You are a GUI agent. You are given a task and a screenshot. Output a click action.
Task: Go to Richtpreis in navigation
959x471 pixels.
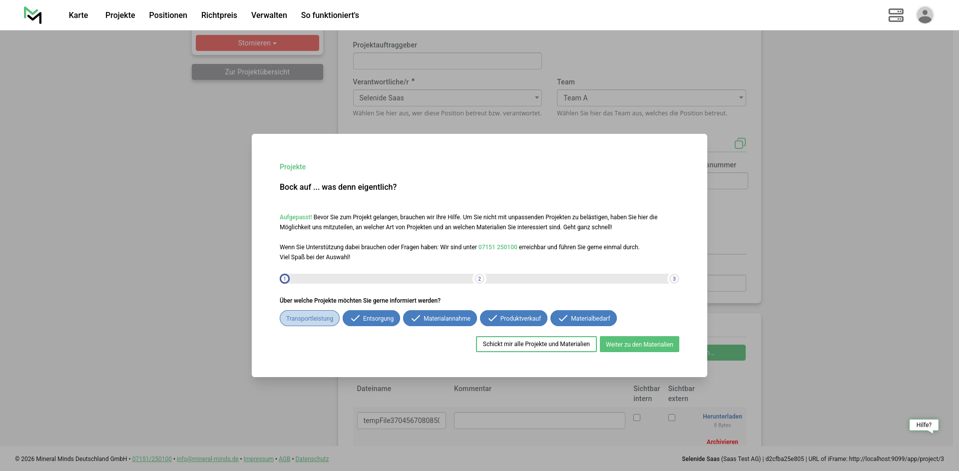coord(219,15)
